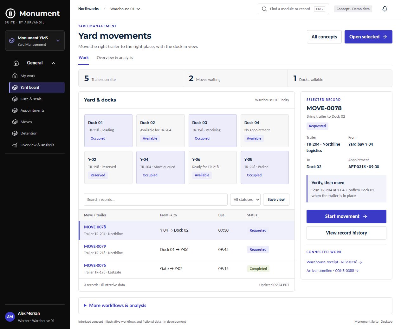Image resolution: width=401 pixels, height=329 pixels.
Task: Click View record history button
Action: click(346, 233)
